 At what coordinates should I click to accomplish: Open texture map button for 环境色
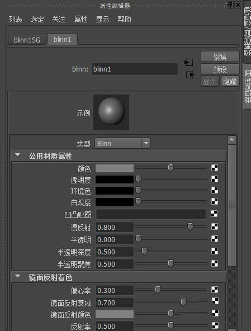point(215,190)
